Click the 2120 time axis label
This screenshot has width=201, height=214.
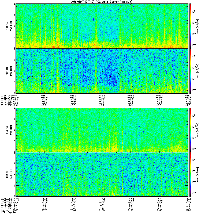tap(131, 210)
